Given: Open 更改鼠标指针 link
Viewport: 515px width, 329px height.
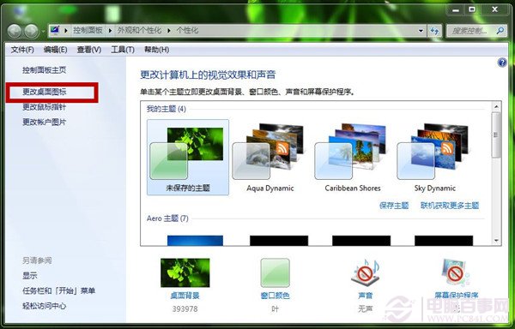Looking at the screenshot, I should [x=45, y=107].
